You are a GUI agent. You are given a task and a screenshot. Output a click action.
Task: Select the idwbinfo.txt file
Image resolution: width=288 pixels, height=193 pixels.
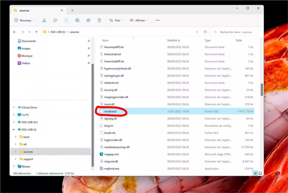point(177,83)
